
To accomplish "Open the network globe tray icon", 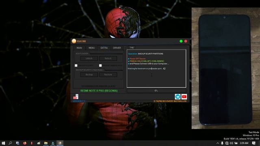I will coord(227,143).
